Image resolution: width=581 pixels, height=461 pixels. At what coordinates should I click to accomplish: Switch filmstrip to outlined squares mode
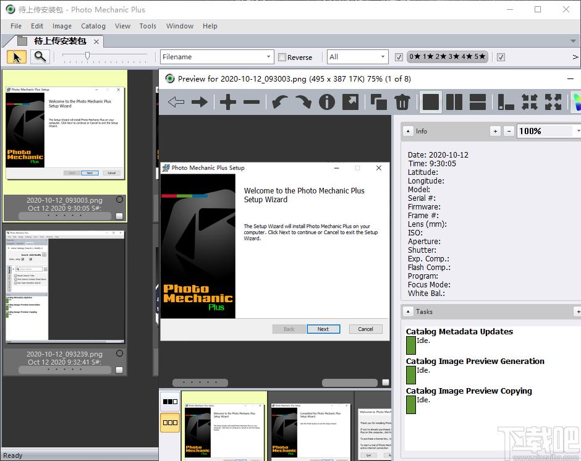tap(170, 423)
